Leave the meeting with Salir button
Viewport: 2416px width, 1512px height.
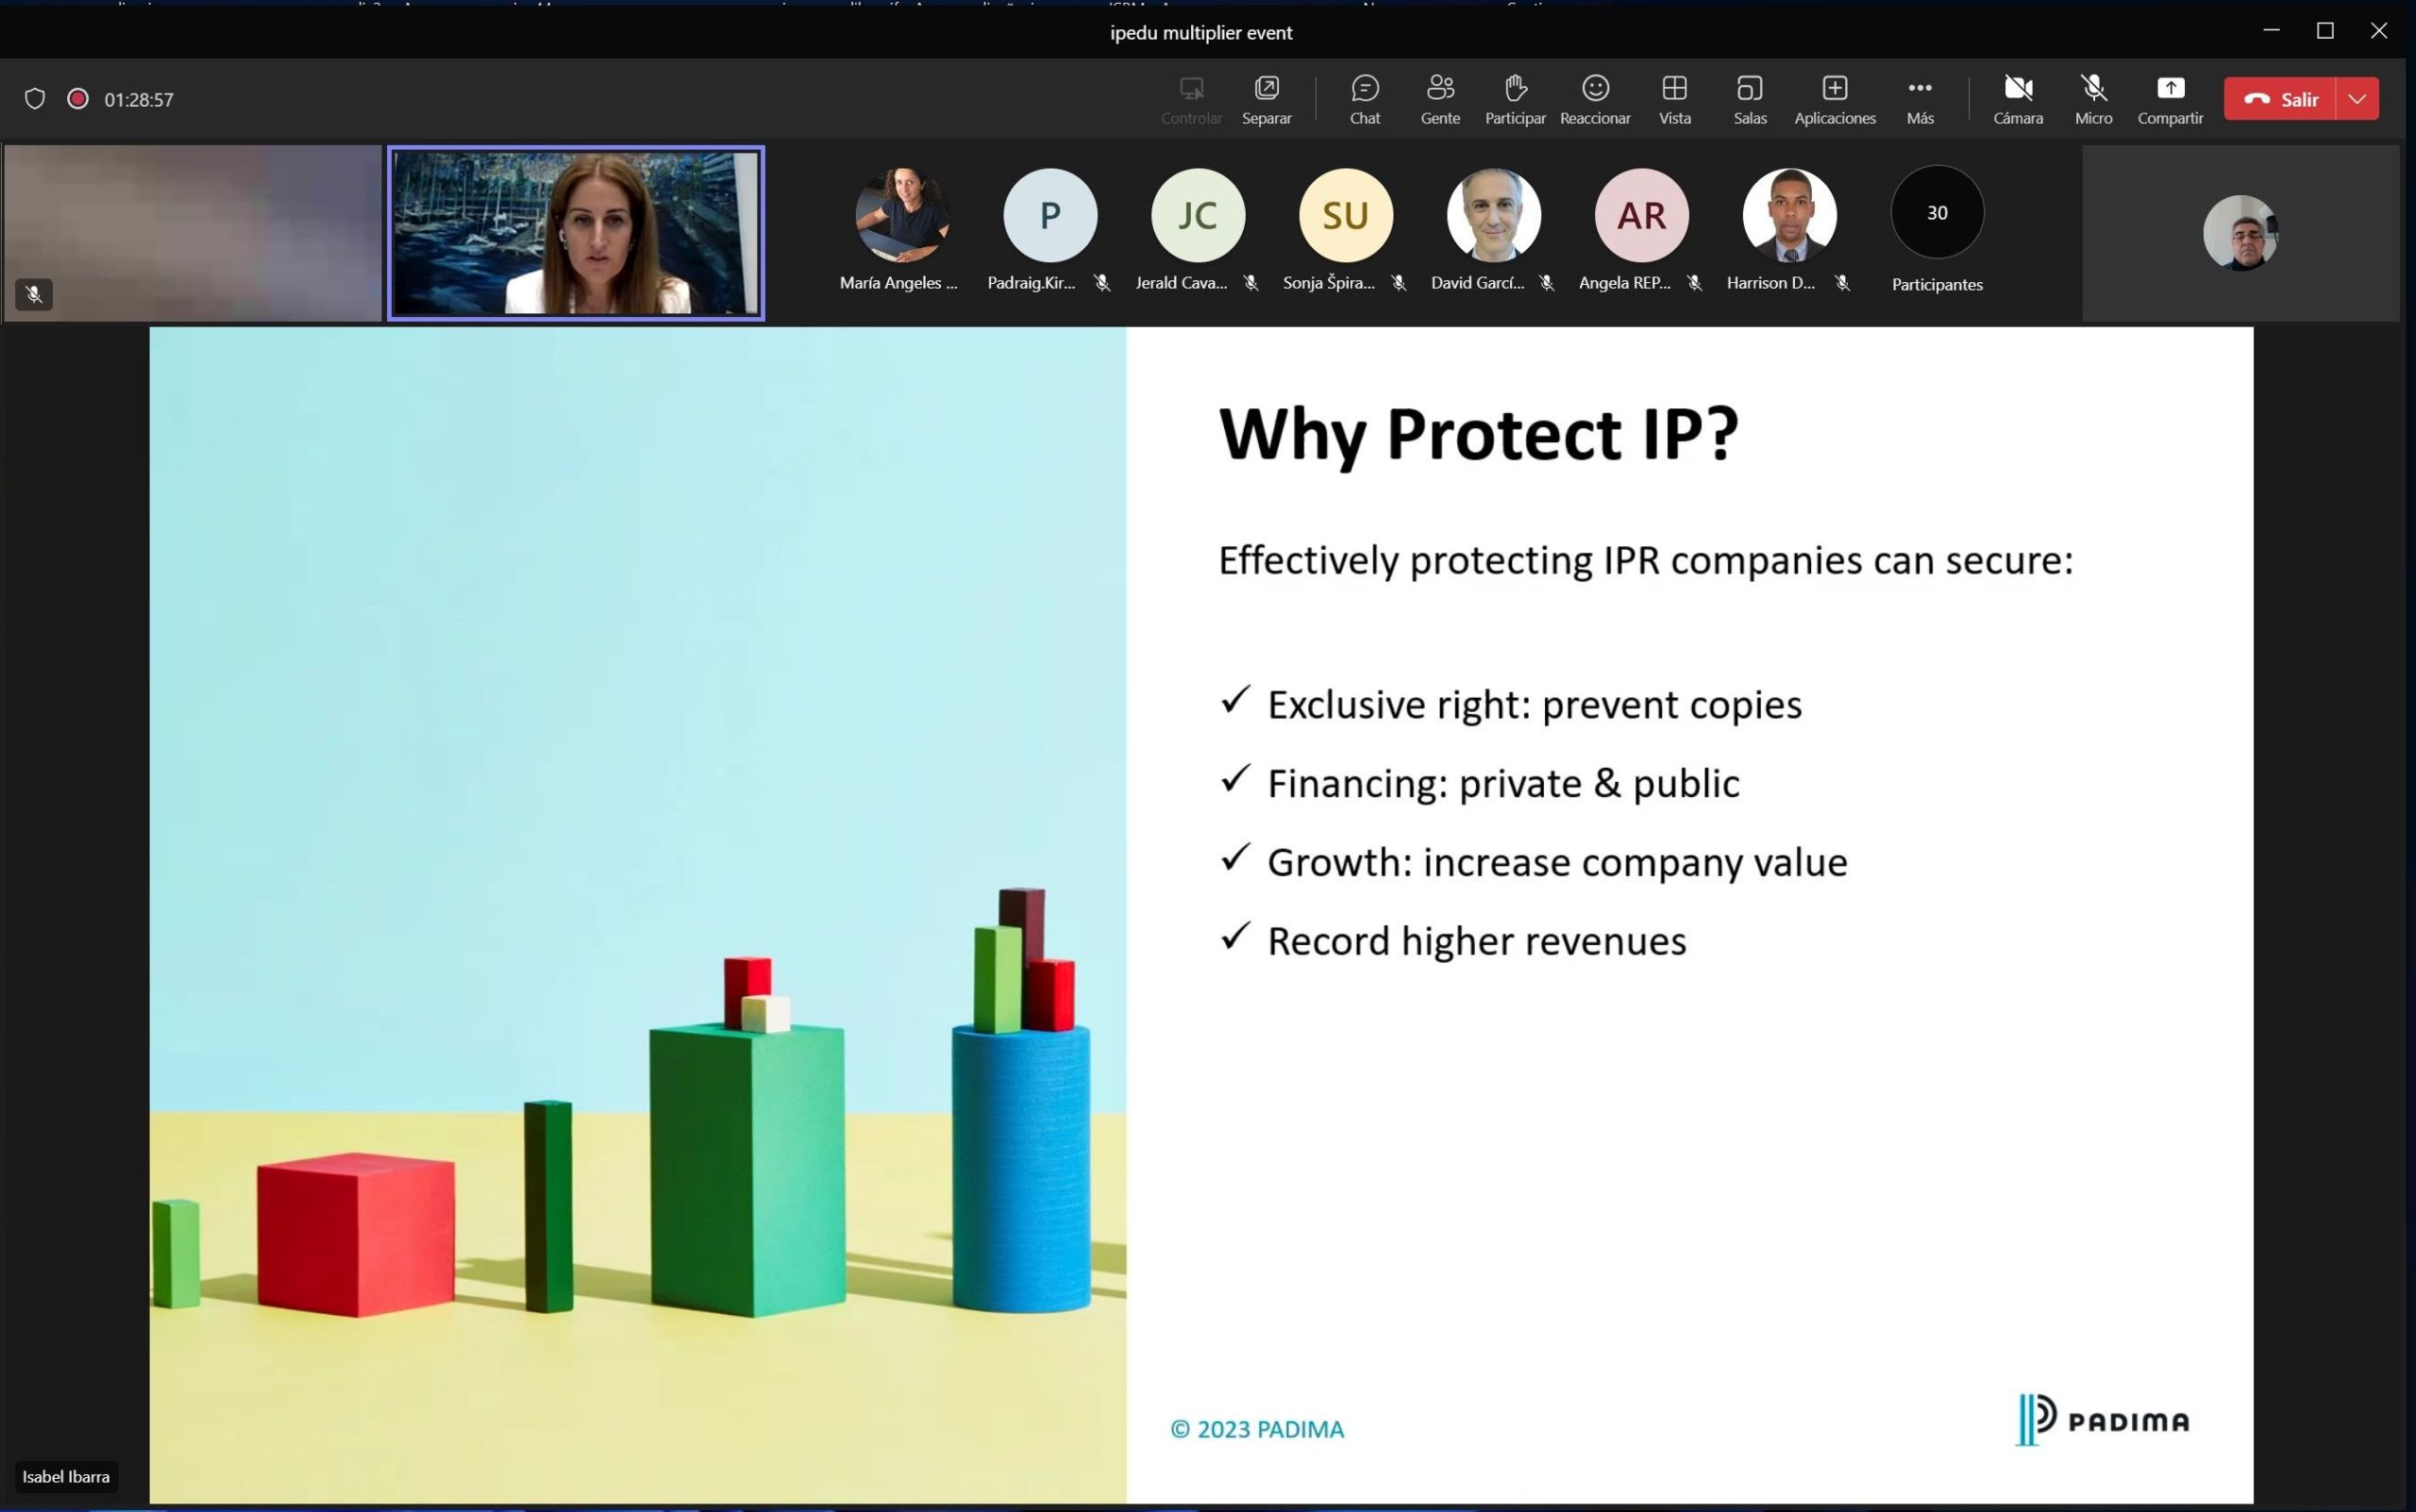pos(2280,99)
